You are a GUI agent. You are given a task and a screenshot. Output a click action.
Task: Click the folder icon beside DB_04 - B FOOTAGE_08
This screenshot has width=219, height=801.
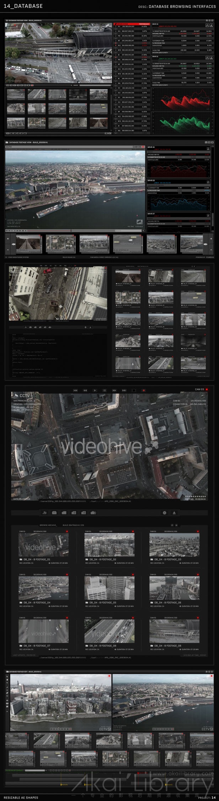click(87, 645)
